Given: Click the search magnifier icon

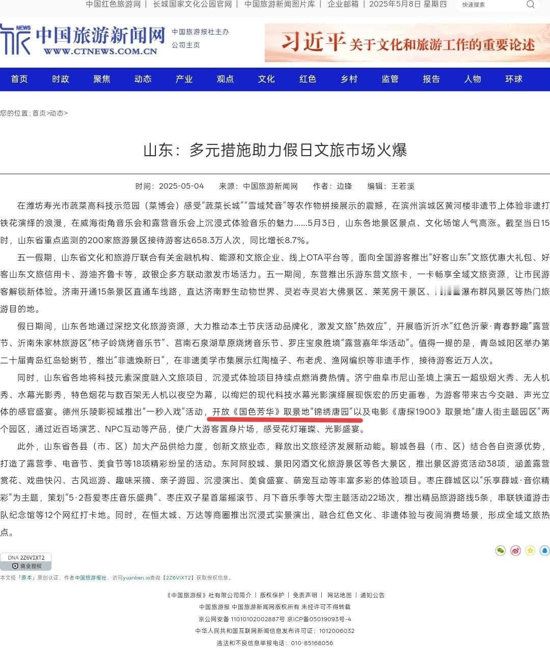Looking at the screenshot, I should click(x=530, y=5).
